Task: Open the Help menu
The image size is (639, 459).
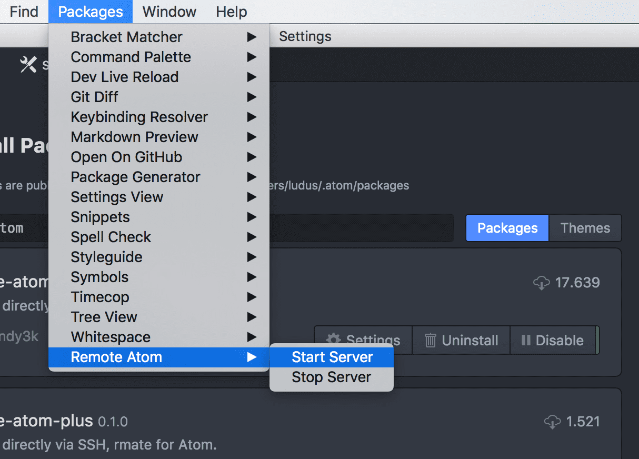Action: (231, 12)
